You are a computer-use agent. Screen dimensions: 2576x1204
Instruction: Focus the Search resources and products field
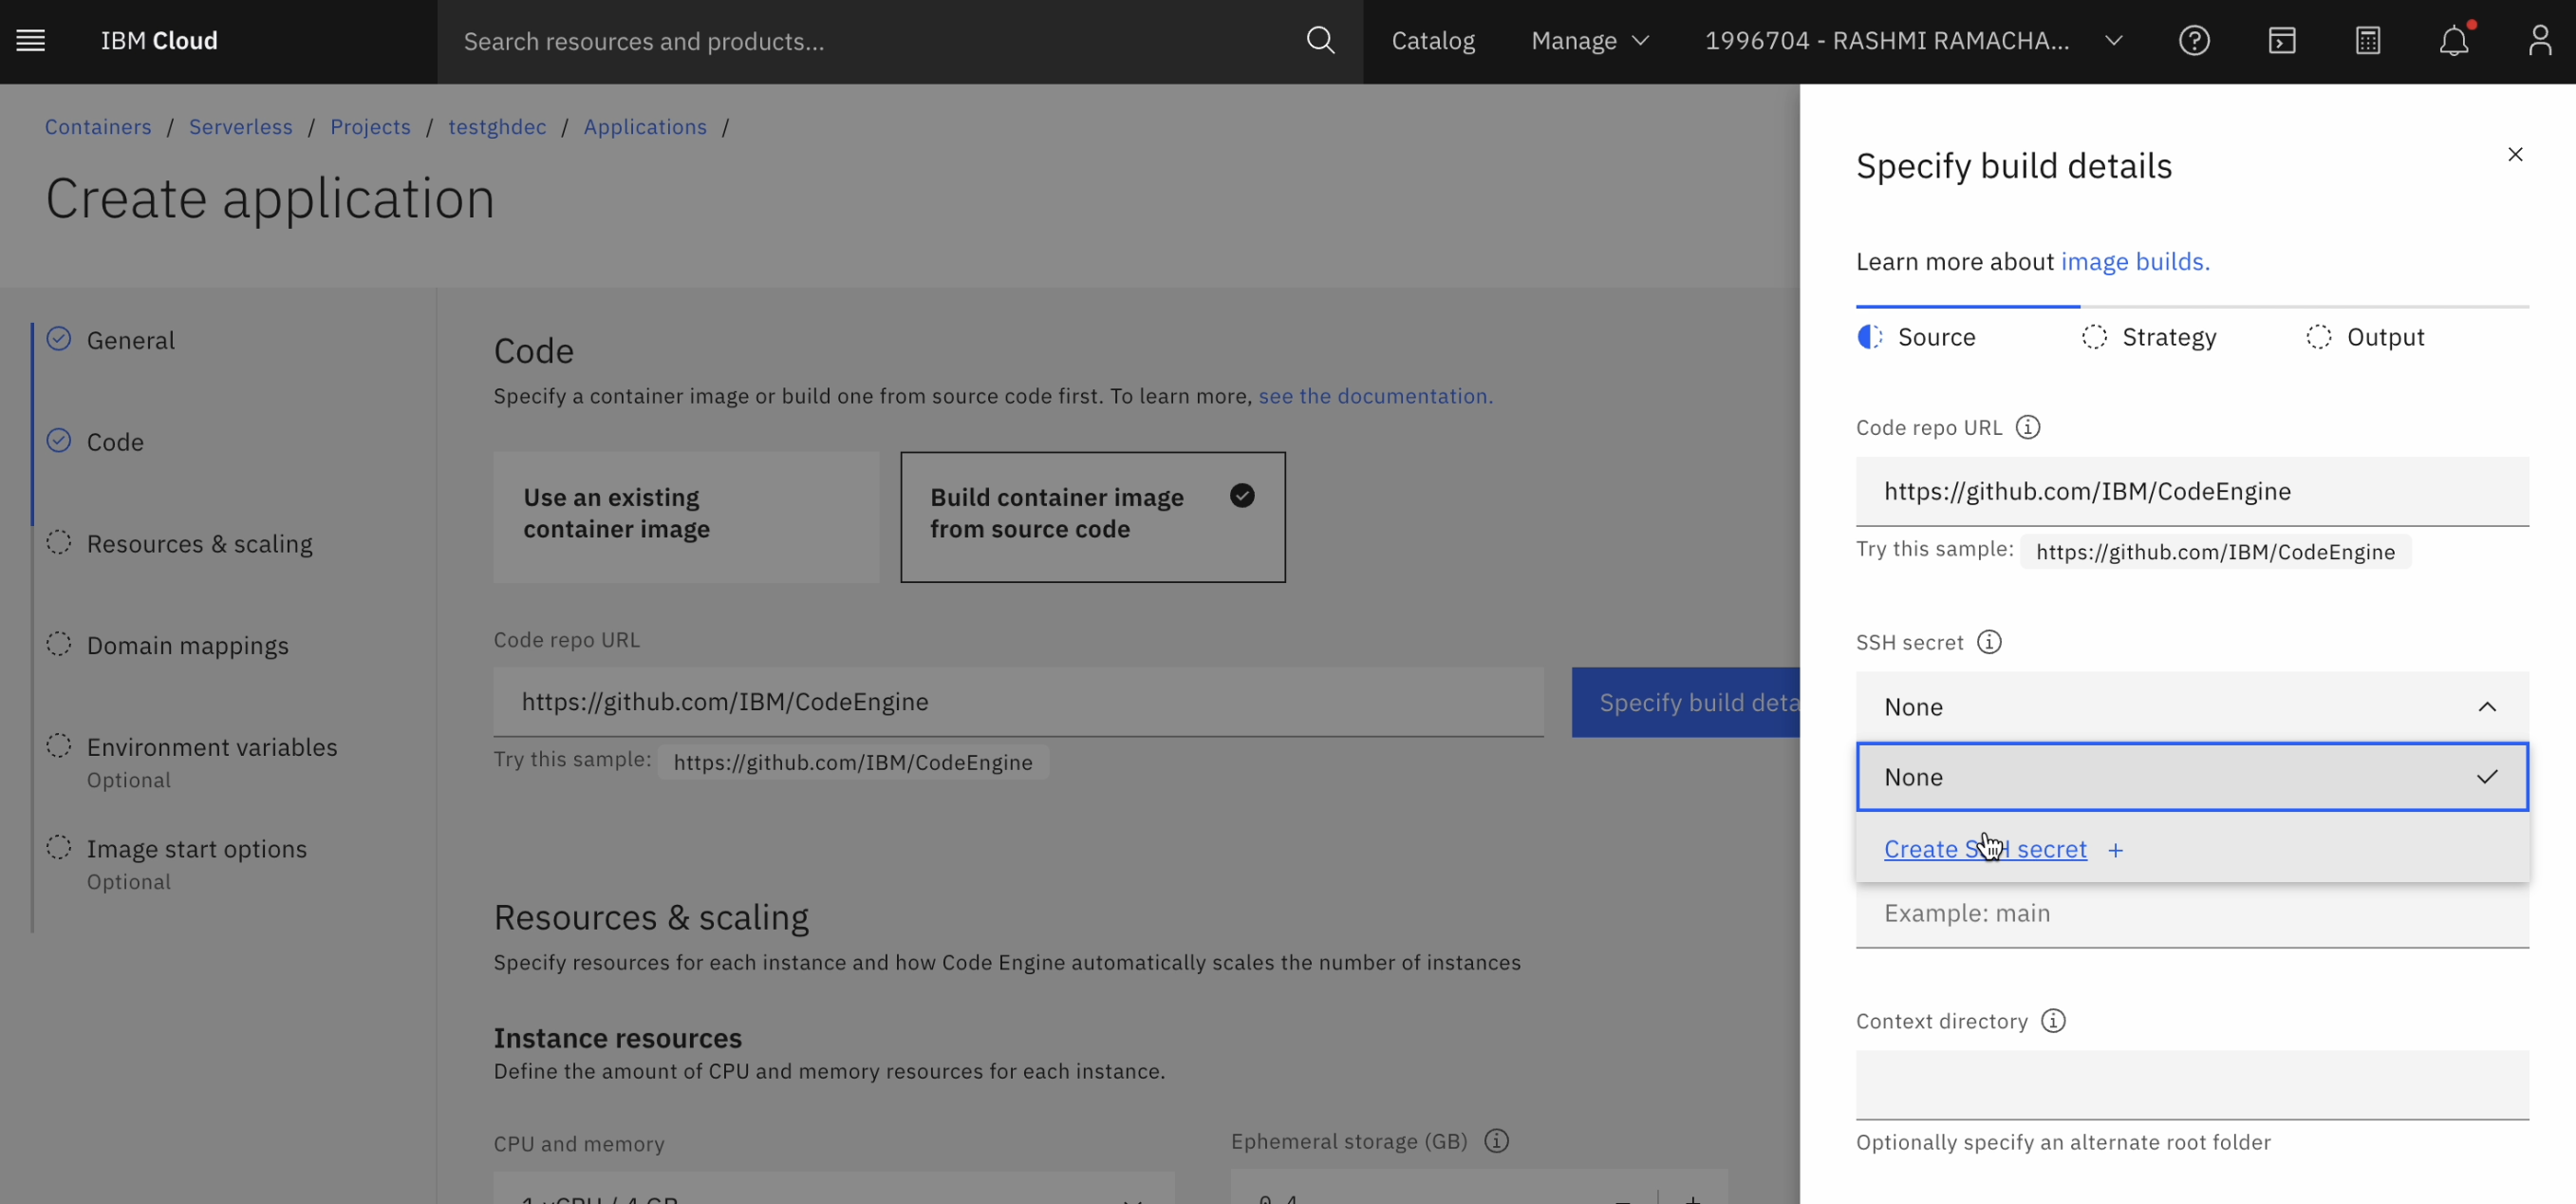pos(870,41)
